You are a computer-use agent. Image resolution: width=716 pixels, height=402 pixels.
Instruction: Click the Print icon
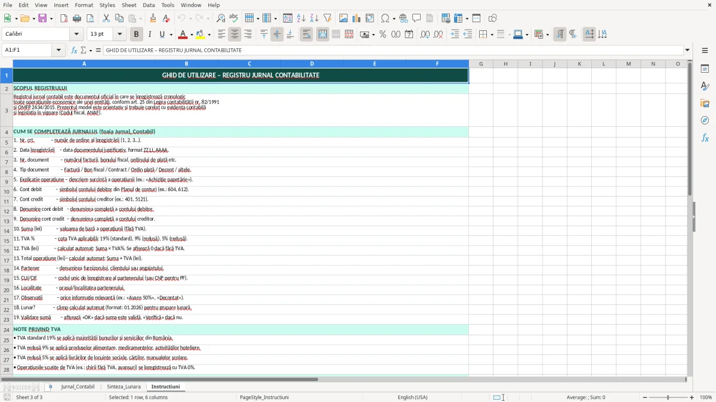pos(76,18)
